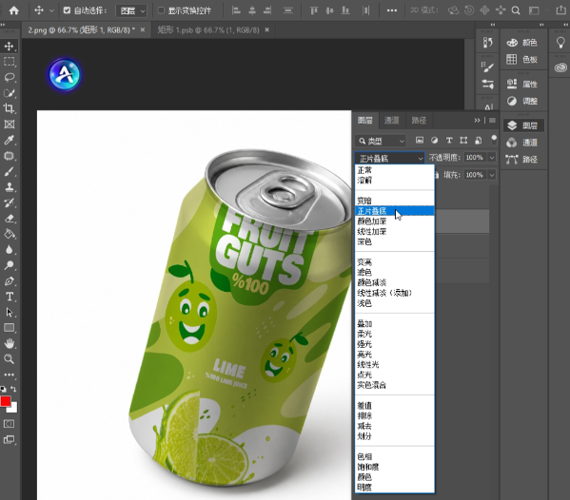The height and width of the screenshot is (500, 570).
Task: Open the 类型 layer filter dropdown
Action: 381,141
